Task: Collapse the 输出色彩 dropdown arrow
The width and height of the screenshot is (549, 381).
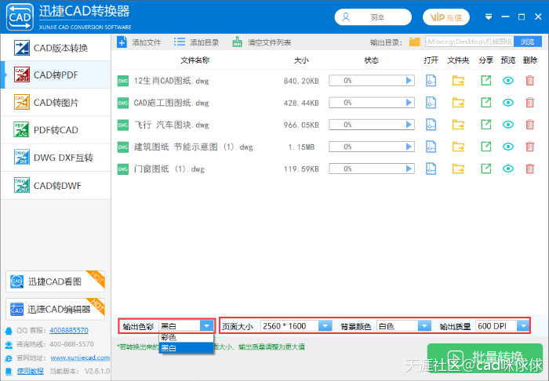Action: (206, 326)
